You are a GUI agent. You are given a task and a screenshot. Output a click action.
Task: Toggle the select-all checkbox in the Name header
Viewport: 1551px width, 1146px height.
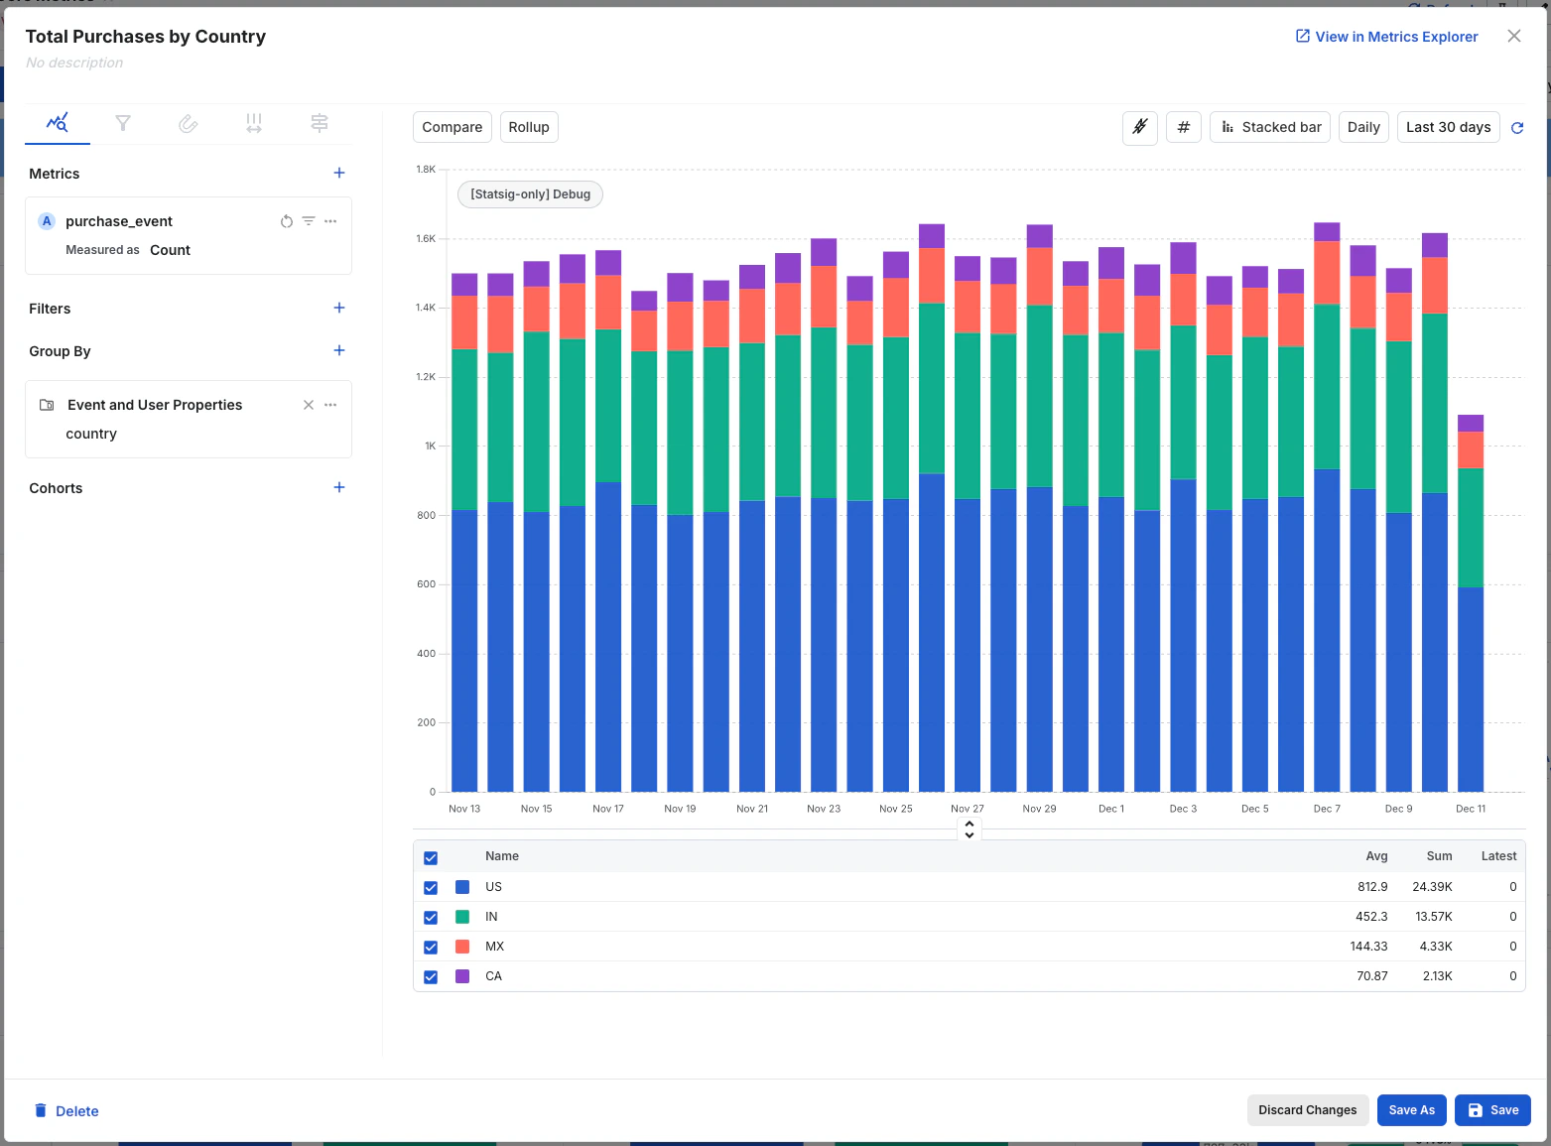(x=431, y=856)
